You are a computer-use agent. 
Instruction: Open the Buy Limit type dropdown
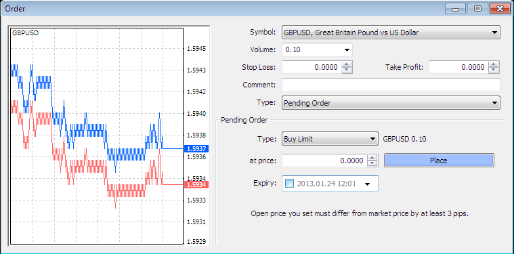[x=330, y=139]
